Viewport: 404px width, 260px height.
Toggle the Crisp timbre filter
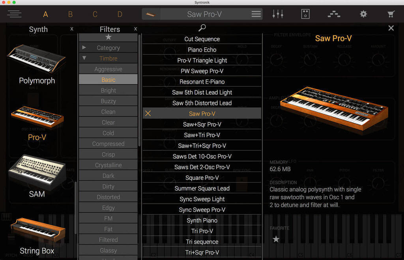pos(108,154)
